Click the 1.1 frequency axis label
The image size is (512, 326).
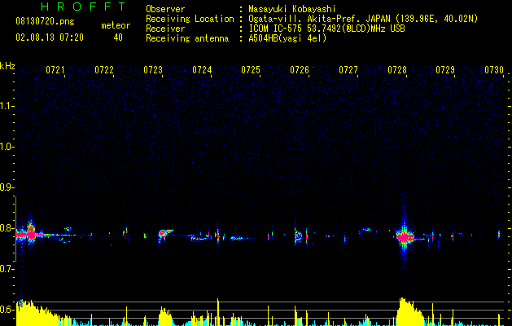click(x=7, y=106)
